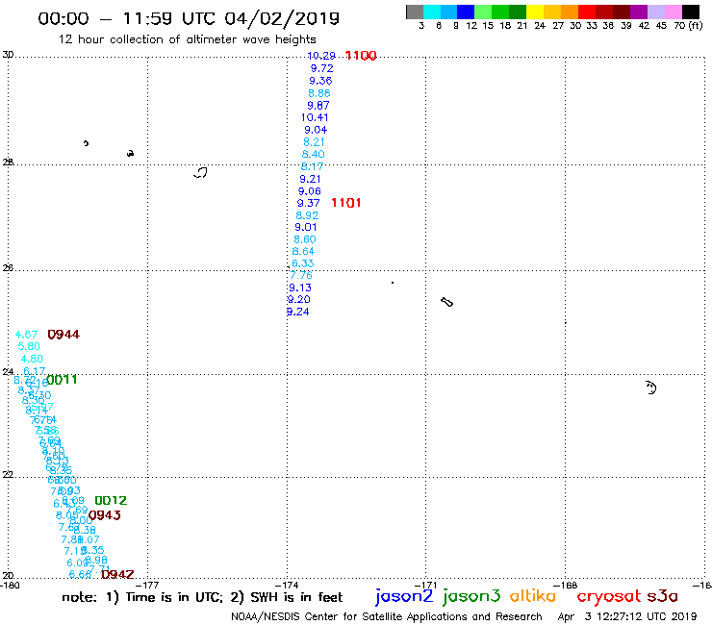Click the 7.76 wave height value
The width and height of the screenshot is (712, 625).
coord(301,275)
